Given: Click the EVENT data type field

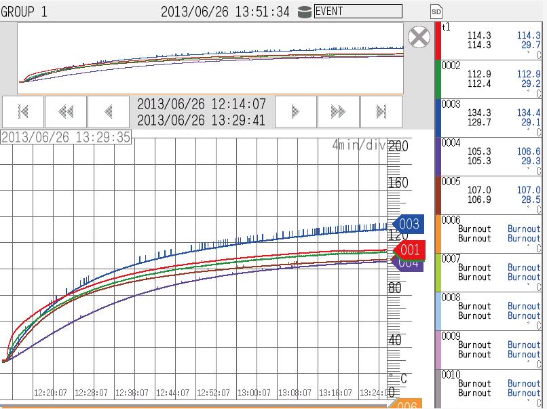Looking at the screenshot, I should [358, 12].
